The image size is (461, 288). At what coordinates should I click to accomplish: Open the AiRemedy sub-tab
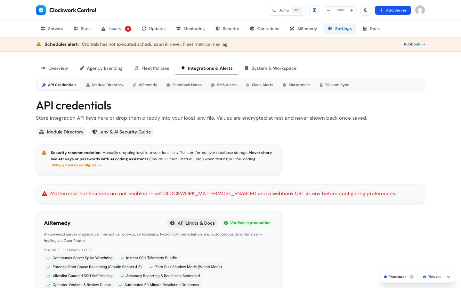click(x=145, y=85)
